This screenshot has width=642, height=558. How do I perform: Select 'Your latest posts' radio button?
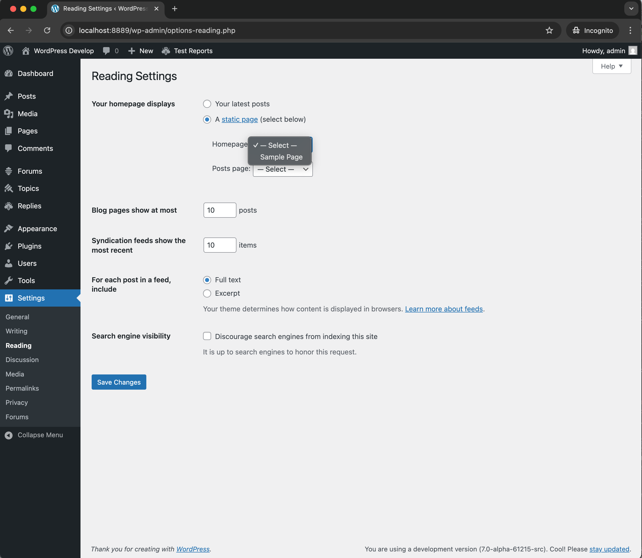pos(207,104)
